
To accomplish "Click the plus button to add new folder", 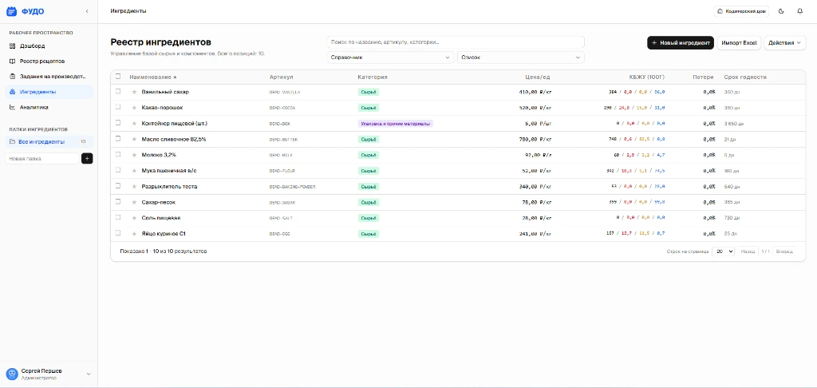I will pyautogui.click(x=87, y=158).
